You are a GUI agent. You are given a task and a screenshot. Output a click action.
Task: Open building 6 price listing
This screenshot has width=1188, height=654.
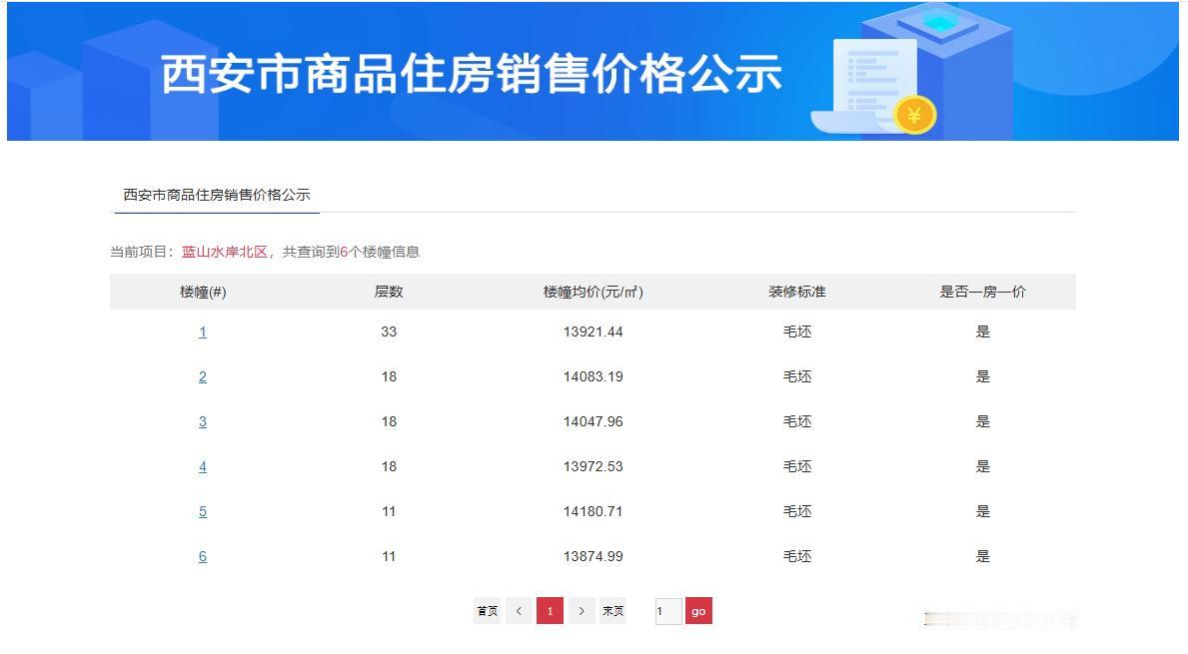pyautogui.click(x=203, y=556)
